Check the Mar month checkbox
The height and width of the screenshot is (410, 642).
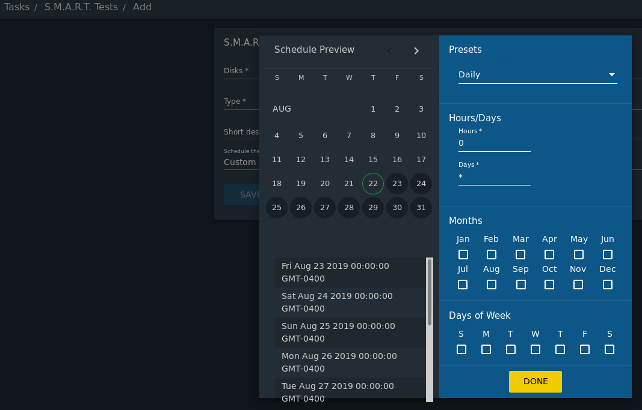coord(520,255)
